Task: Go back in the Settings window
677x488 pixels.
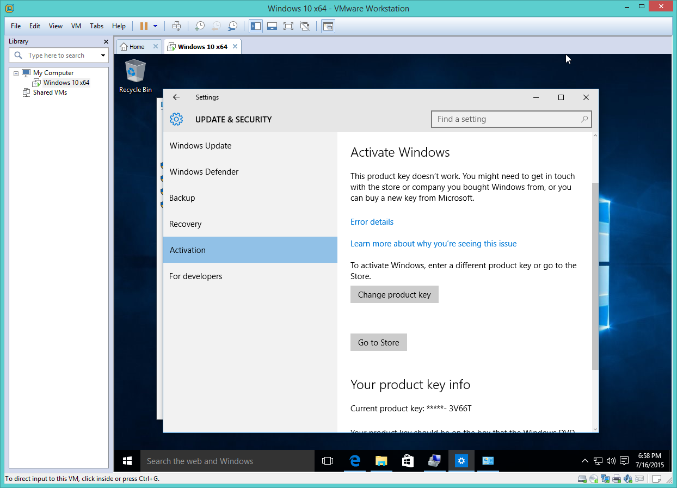Action: 176,97
